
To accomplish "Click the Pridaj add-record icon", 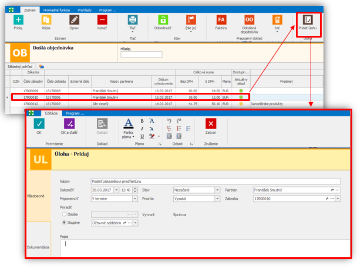I will pyautogui.click(x=18, y=20).
